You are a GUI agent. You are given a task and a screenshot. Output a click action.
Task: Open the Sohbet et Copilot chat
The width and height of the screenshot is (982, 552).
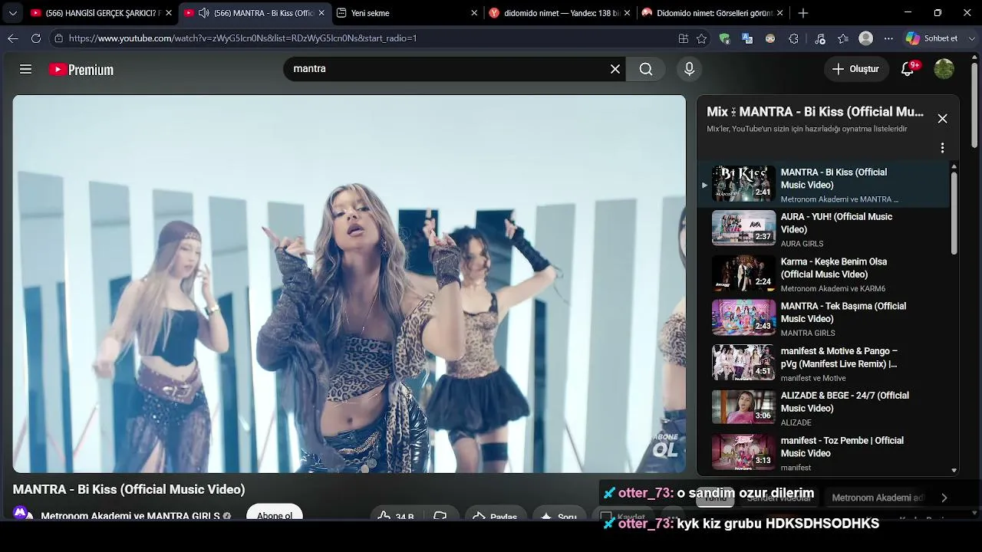tap(932, 38)
